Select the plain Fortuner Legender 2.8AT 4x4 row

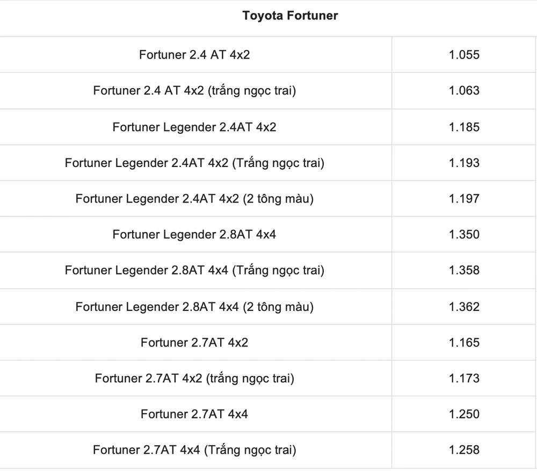pyautogui.click(x=194, y=235)
